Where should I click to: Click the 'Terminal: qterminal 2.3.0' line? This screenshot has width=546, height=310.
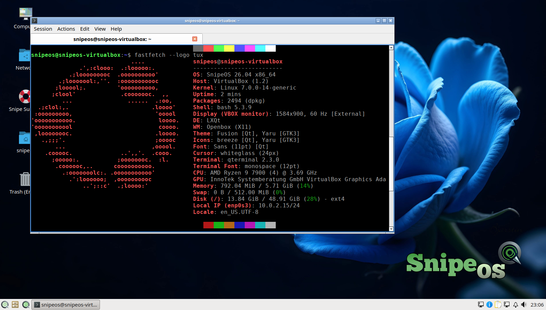click(x=236, y=160)
